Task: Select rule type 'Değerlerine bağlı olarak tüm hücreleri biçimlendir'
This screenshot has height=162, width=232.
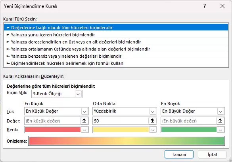Action: click(116, 28)
